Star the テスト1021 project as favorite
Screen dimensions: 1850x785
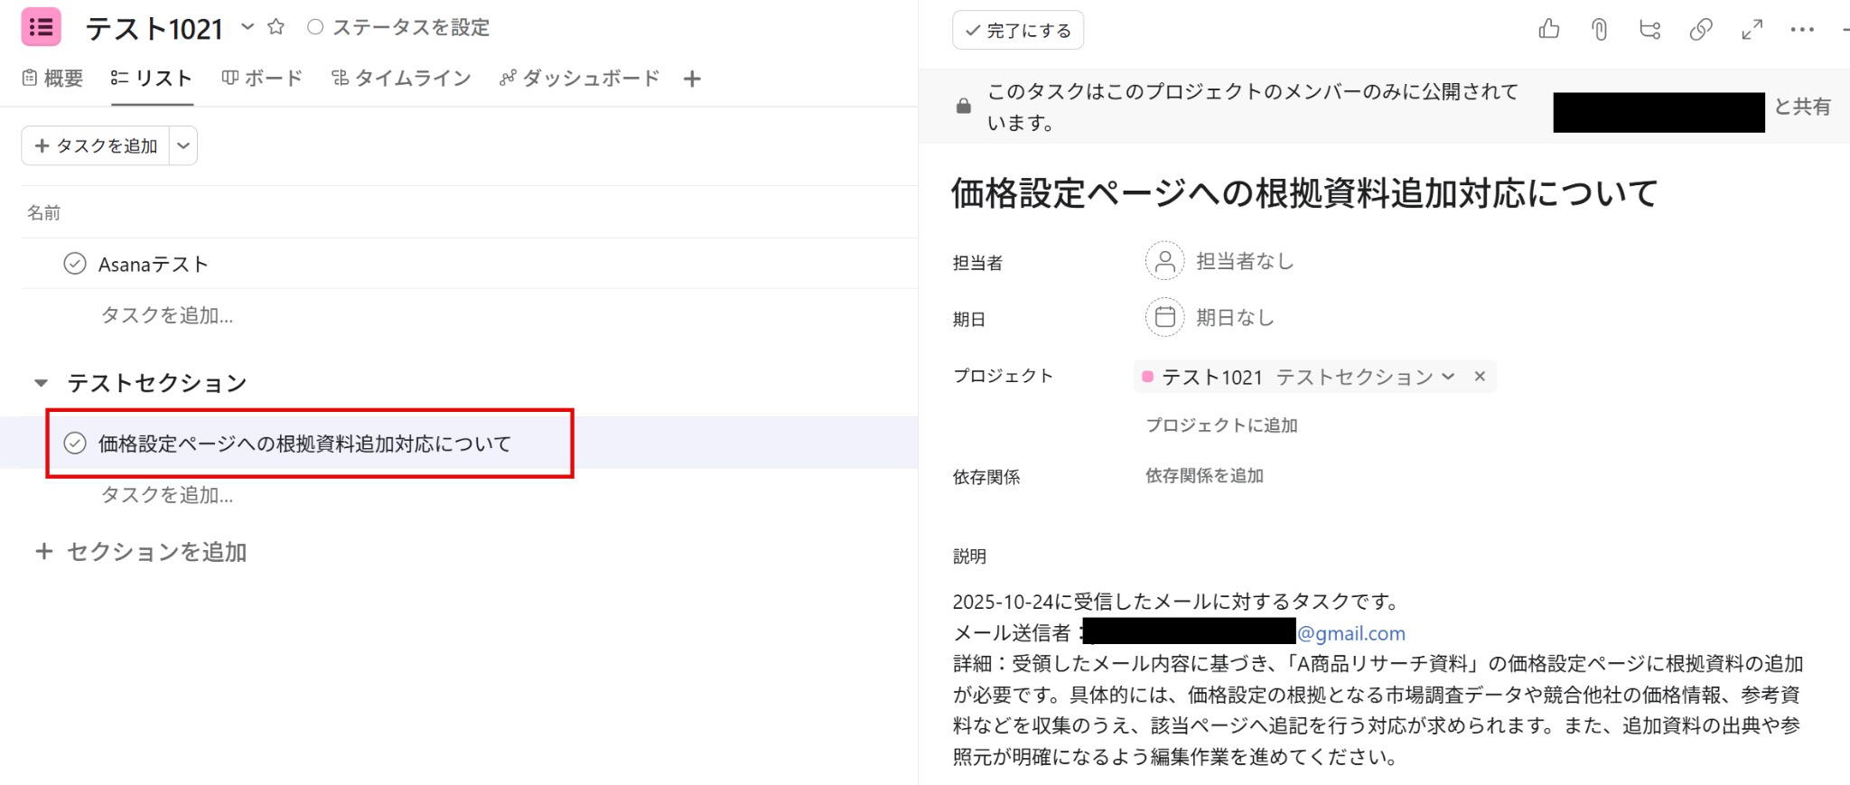[276, 27]
